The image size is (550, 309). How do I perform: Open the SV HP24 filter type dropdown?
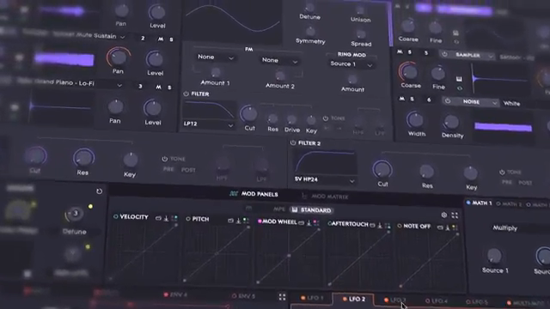pos(325,179)
